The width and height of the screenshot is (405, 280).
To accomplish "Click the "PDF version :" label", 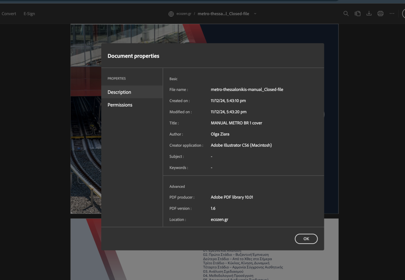I will [180, 208].
